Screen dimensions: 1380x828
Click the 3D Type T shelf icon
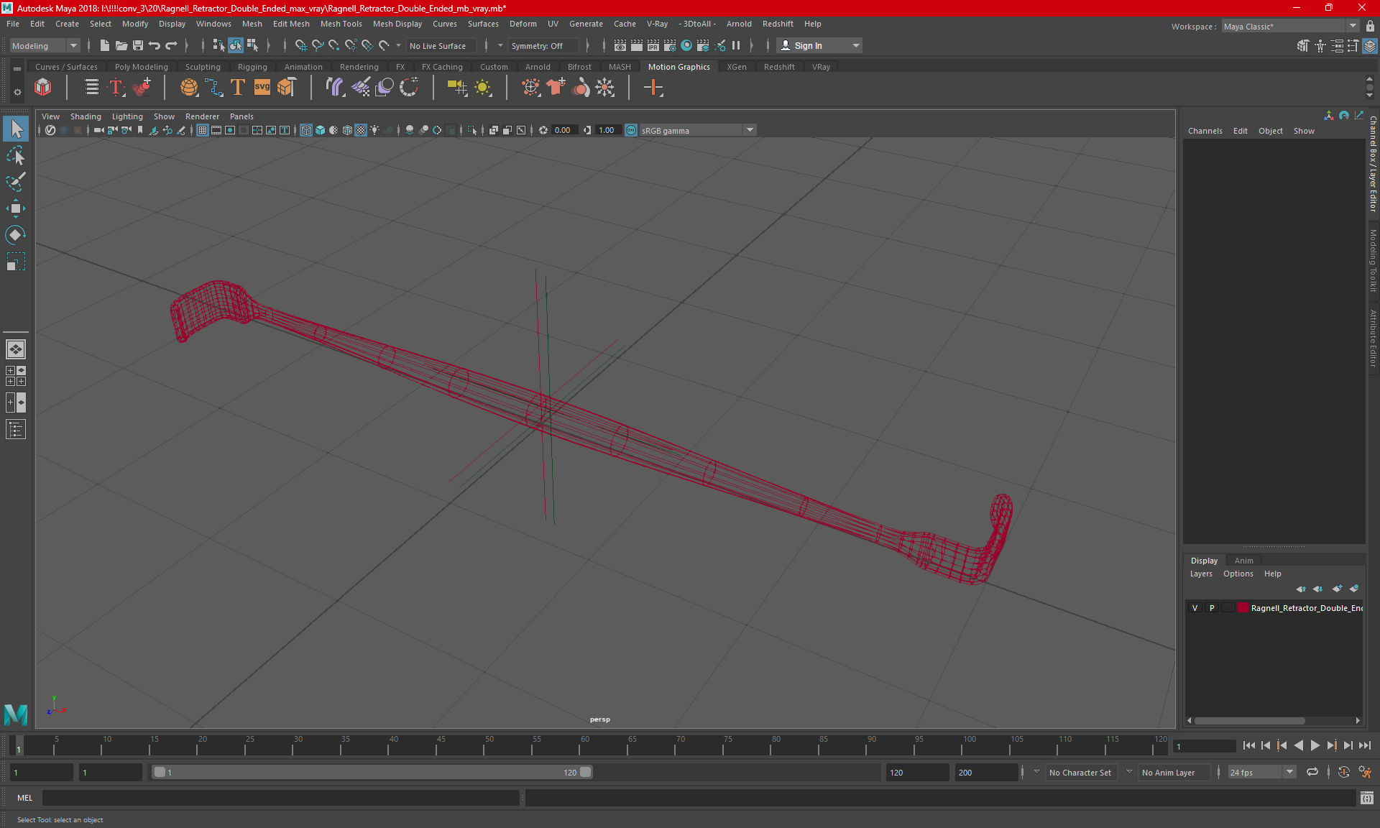point(238,88)
